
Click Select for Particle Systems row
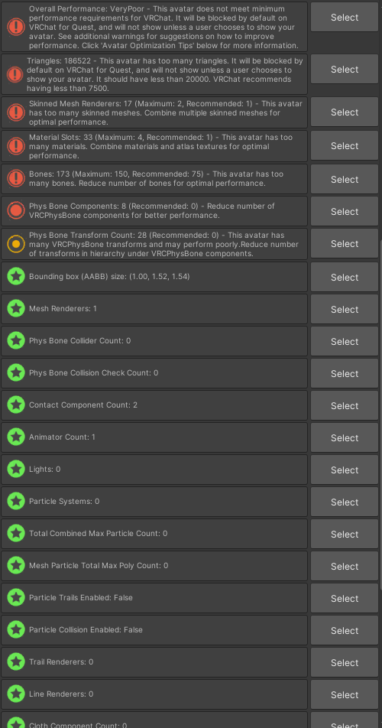(x=345, y=502)
